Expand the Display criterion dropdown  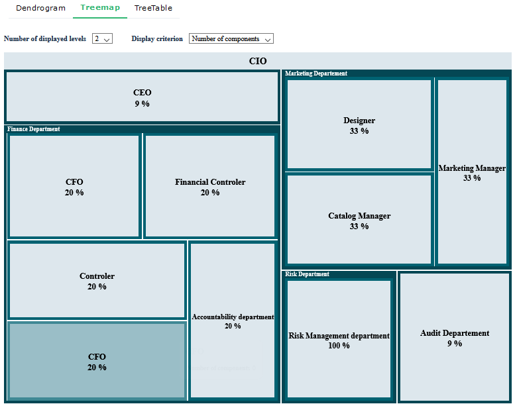231,39
